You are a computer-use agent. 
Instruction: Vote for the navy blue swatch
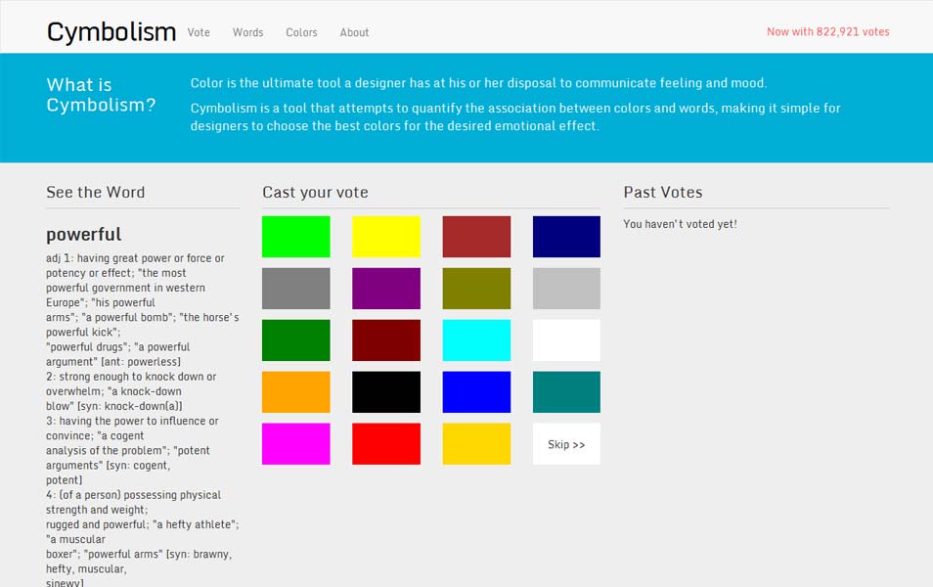pyautogui.click(x=566, y=237)
